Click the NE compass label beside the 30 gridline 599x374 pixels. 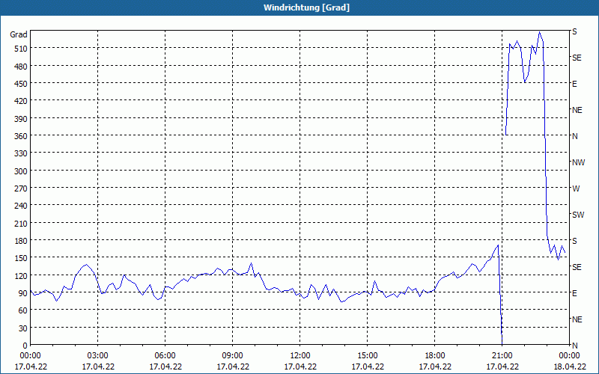[x=577, y=319]
